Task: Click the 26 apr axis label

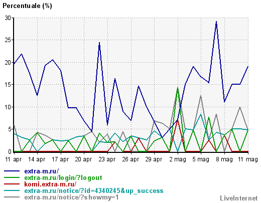Action: point(130,159)
